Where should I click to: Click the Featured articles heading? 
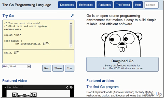(100, 81)
